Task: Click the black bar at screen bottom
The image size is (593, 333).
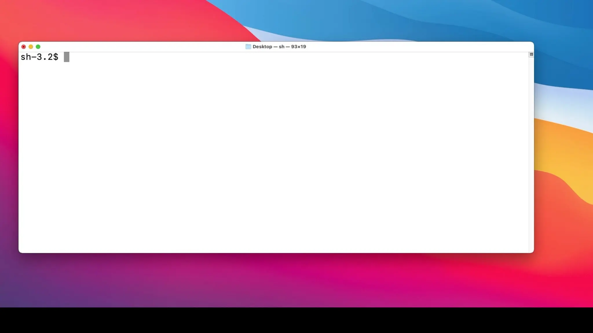Action: coord(296,320)
